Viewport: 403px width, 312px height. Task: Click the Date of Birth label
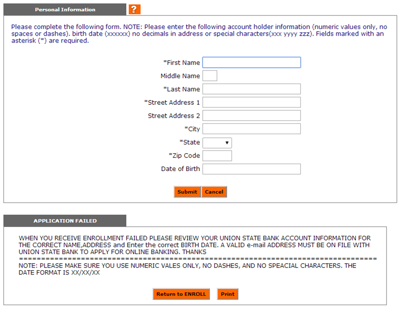(x=180, y=169)
